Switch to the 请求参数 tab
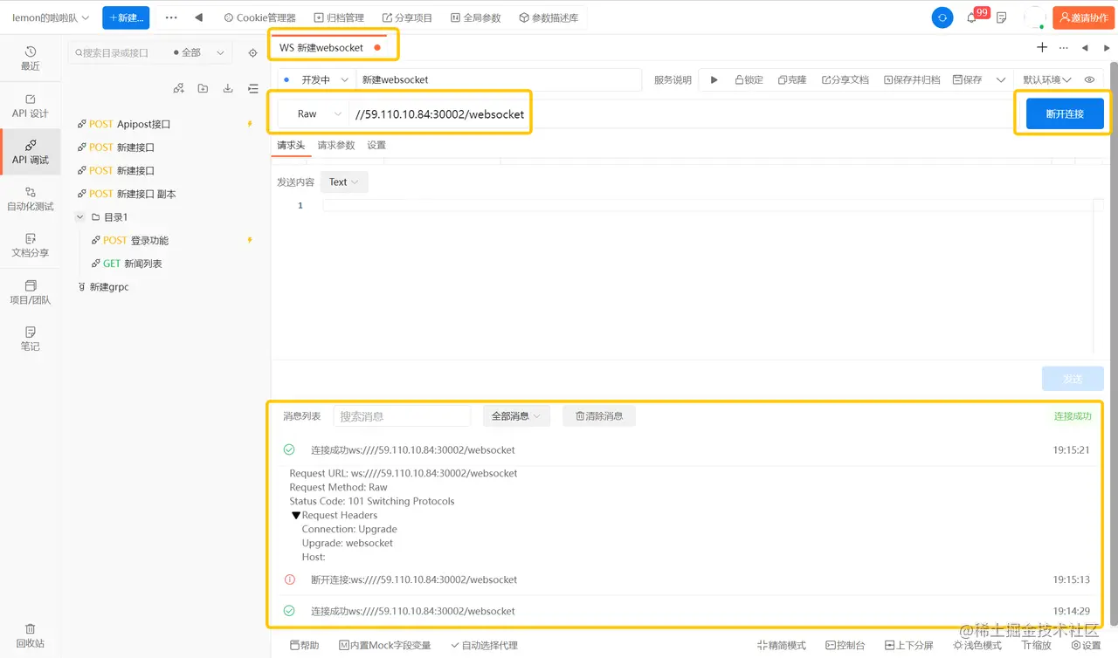Image resolution: width=1118 pixels, height=658 pixels. [336, 146]
